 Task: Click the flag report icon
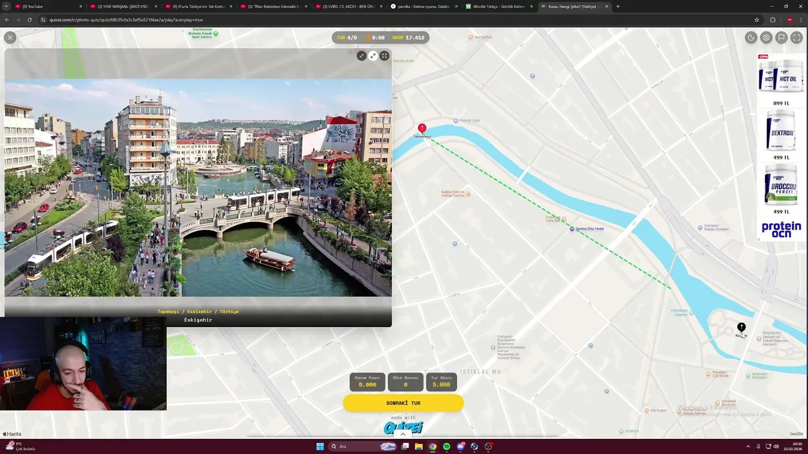781,38
